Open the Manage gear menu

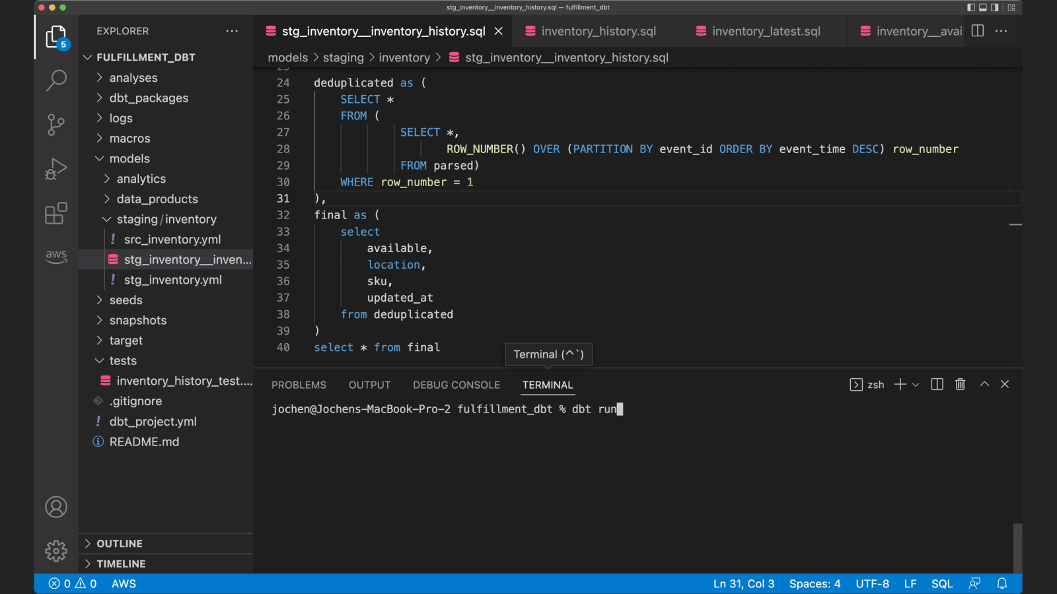[56, 550]
